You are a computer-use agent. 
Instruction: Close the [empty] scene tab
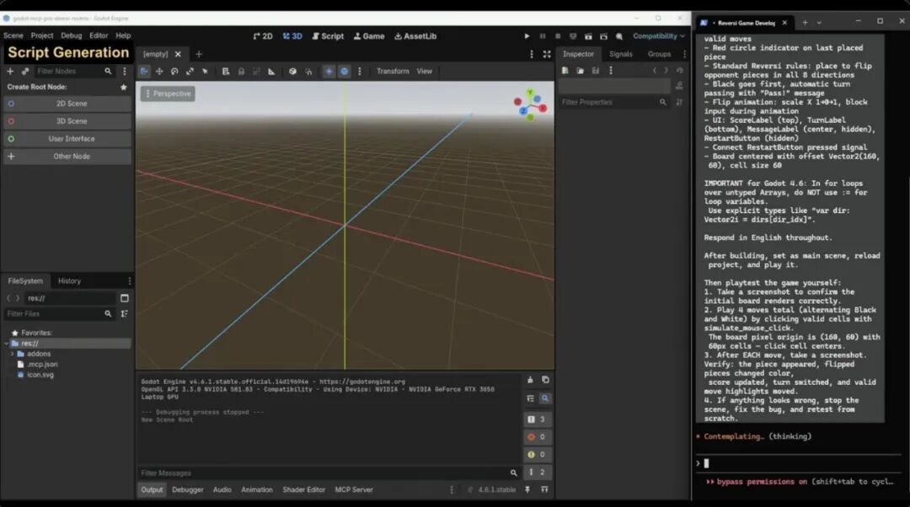178,54
